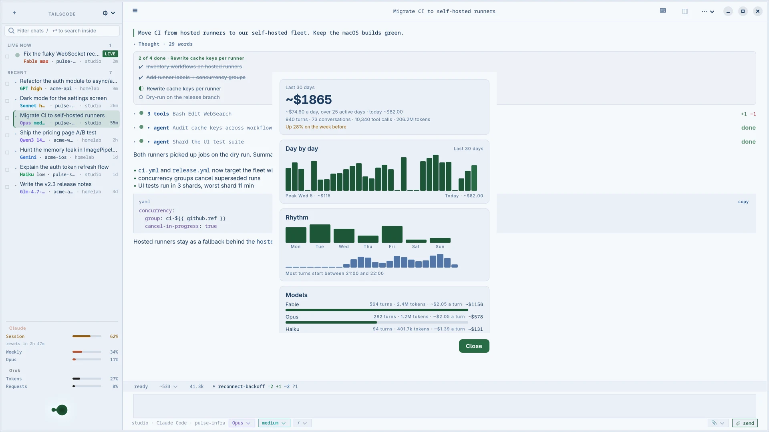Tick the checkbox for Hunt the memory leak chat
769x432 pixels.
pos(7,152)
